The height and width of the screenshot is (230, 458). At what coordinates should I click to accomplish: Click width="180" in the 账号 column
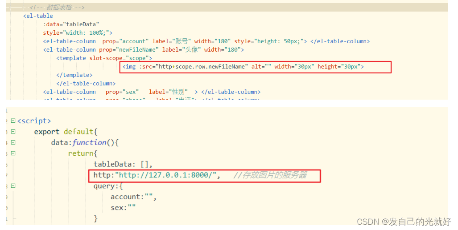click(212, 41)
